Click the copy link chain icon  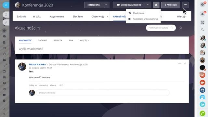coord(6,22)
